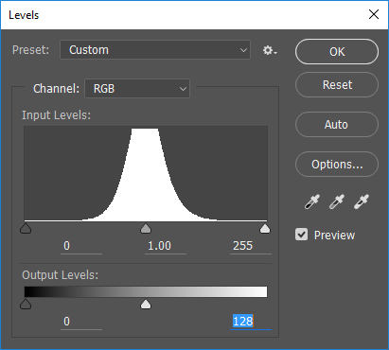Viewport: 389px width, 350px height.
Task: Open the Preset dropdown showing Custom
Action: (155, 50)
